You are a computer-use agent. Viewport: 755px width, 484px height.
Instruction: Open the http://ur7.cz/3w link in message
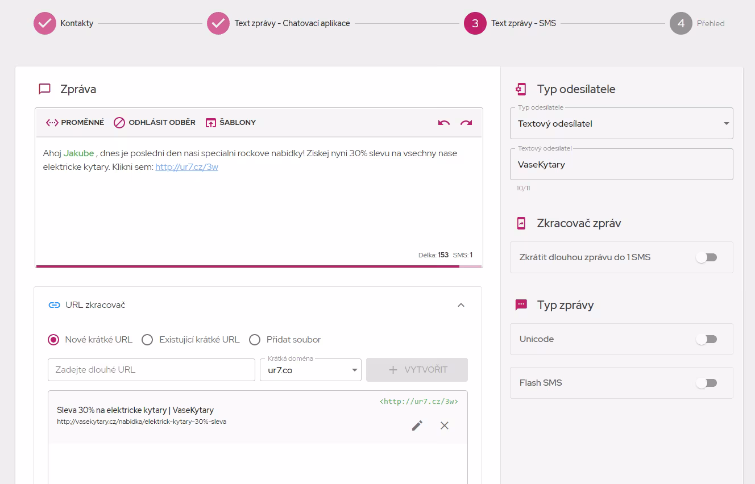(186, 167)
